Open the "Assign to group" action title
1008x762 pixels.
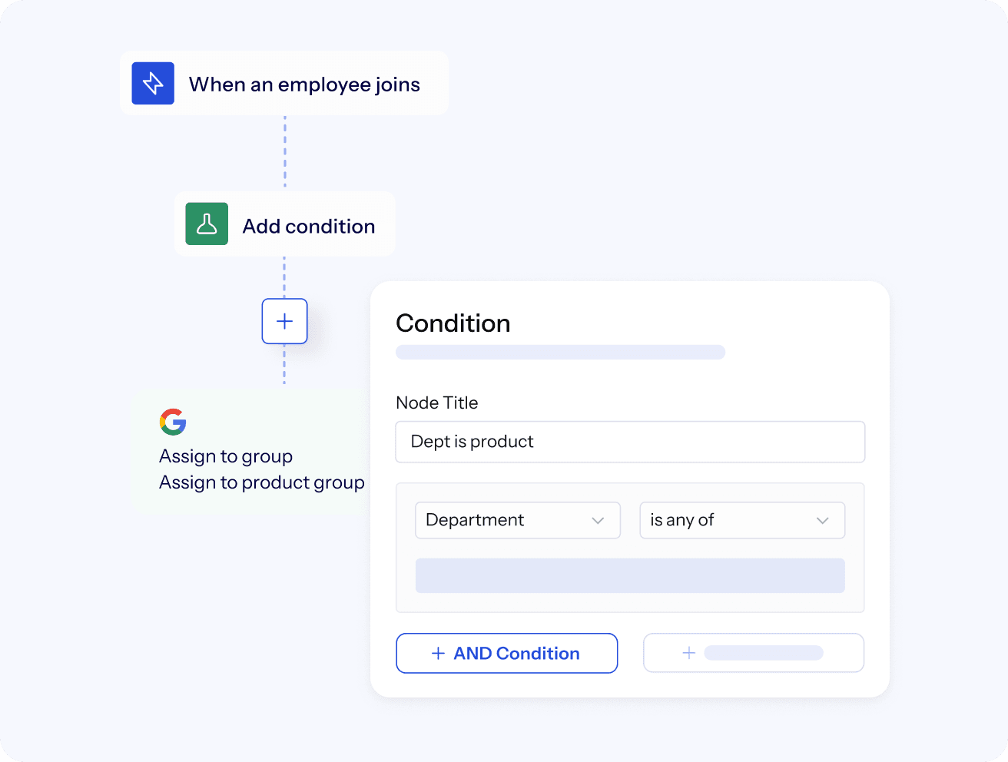coord(226,456)
